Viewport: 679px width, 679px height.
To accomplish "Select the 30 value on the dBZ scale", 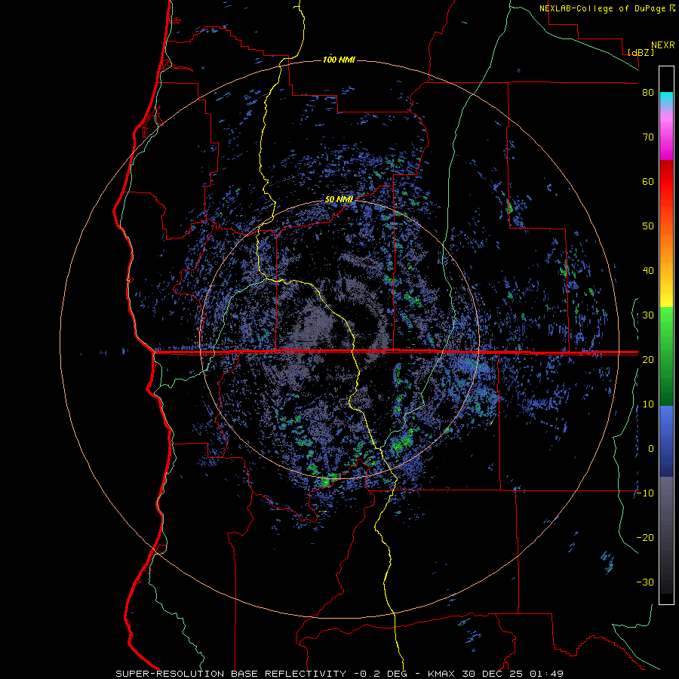I will (x=648, y=315).
